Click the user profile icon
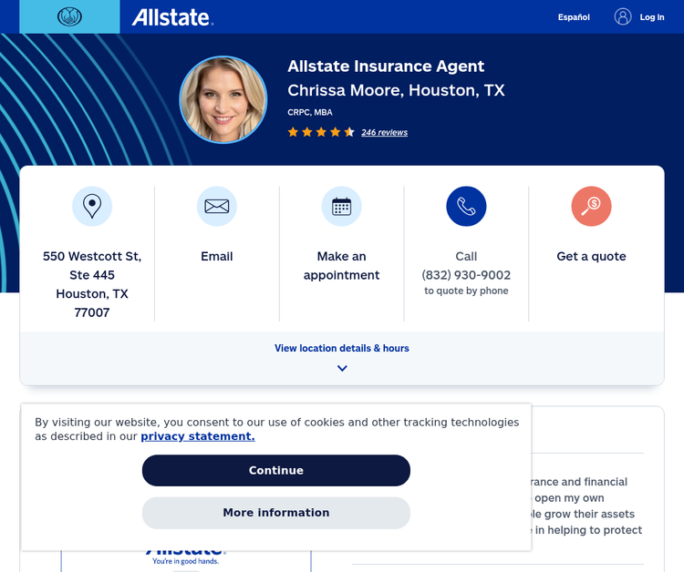Screen dimensions: 684x572 pos(623,16)
